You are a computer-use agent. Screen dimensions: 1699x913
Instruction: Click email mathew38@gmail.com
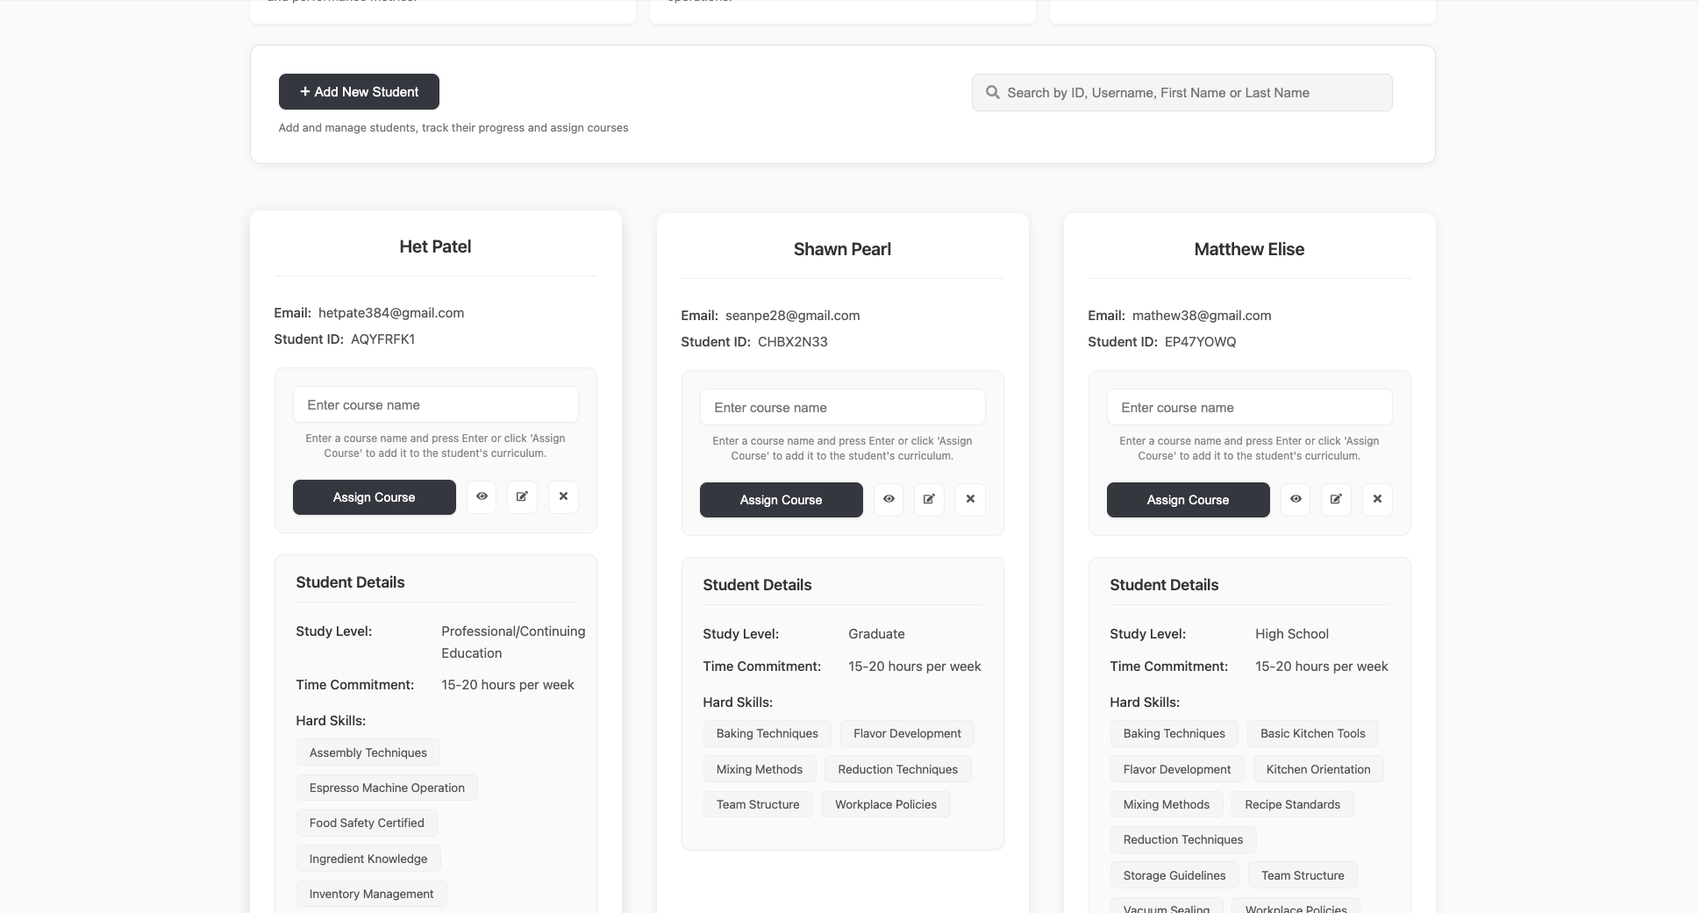click(x=1202, y=316)
